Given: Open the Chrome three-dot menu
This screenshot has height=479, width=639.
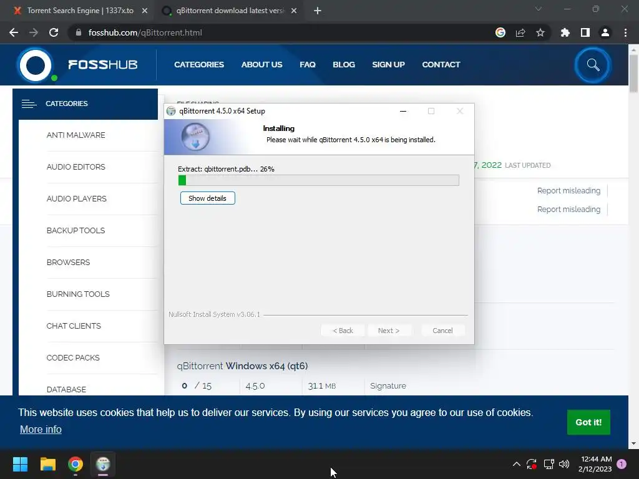Looking at the screenshot, I should [x=625, y=32].
